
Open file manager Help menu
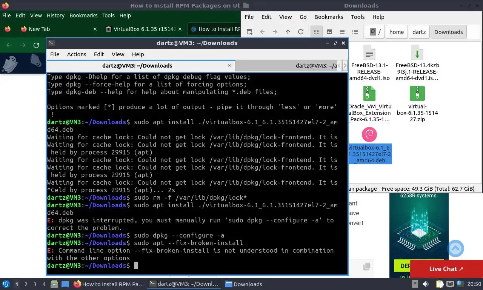[378, 17]
